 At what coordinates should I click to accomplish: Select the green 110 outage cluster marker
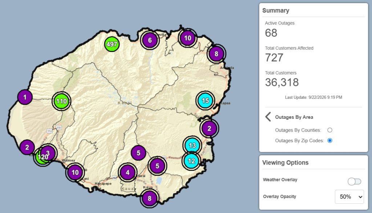tap(61, 101)
